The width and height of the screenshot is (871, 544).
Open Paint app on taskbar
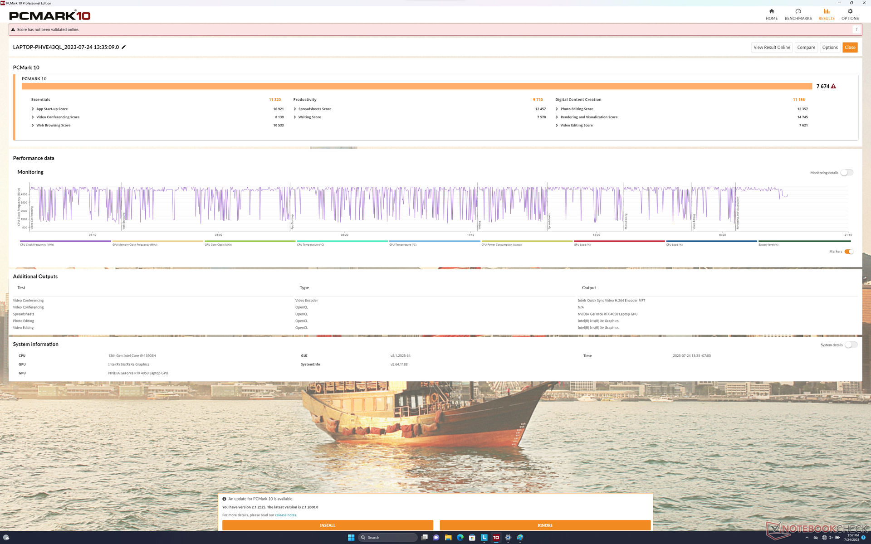520,538
